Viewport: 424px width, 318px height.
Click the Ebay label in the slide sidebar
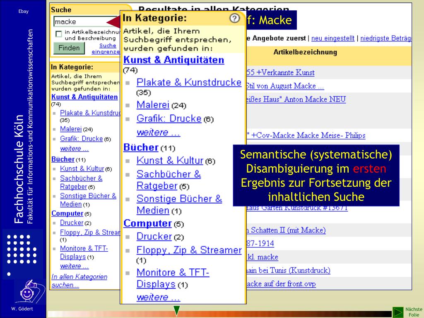pos(24,11)
